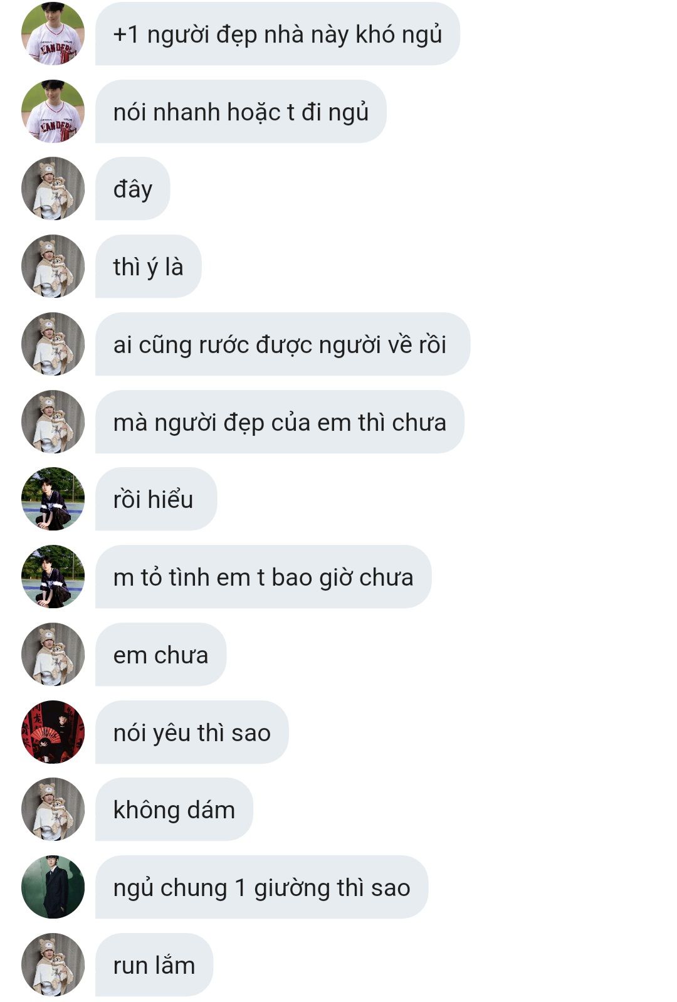Tap the "nói yêu thì sao" bubble
Screen dimensions: 677x1002
click(x=192, y=732)
